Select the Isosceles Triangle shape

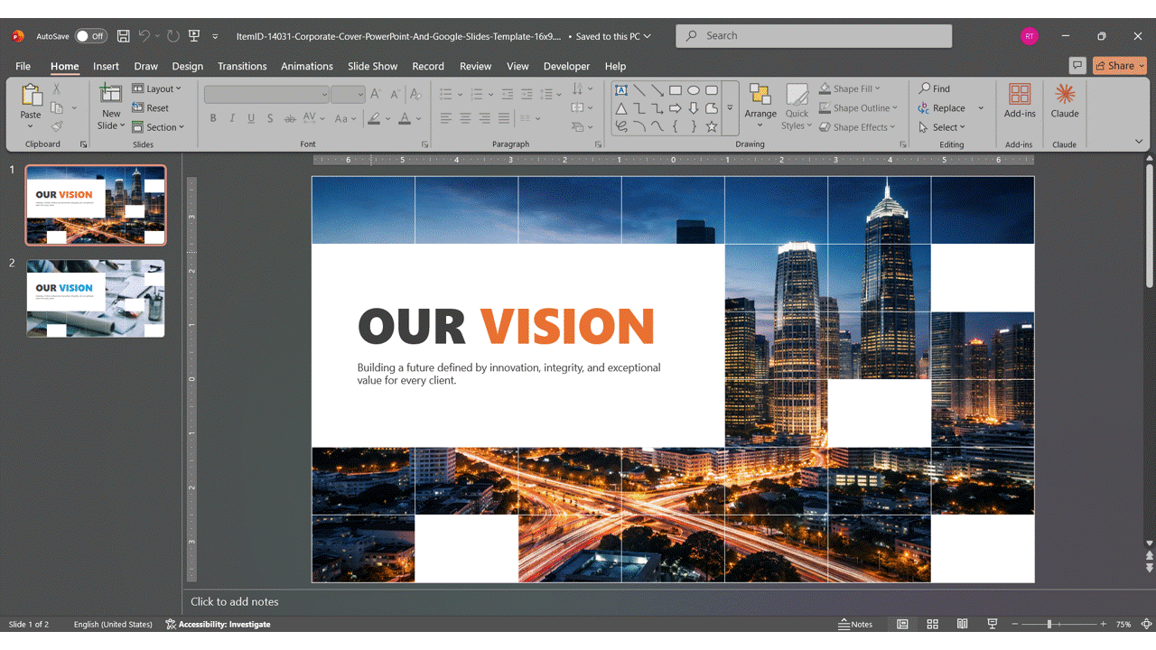(621, 108)
